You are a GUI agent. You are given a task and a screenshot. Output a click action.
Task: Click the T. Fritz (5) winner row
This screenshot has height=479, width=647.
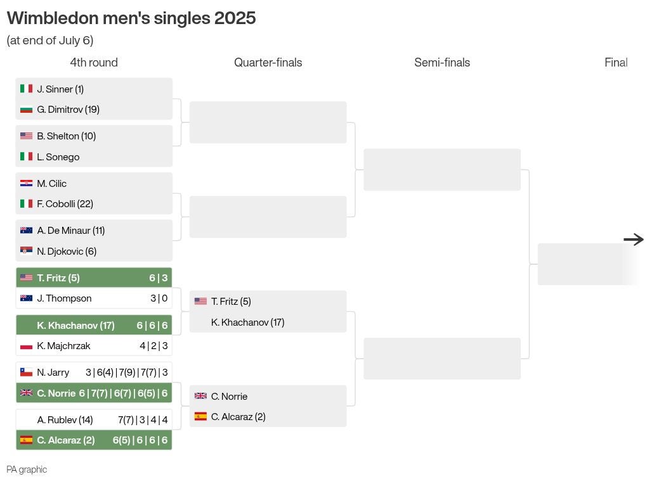[94, 278]
